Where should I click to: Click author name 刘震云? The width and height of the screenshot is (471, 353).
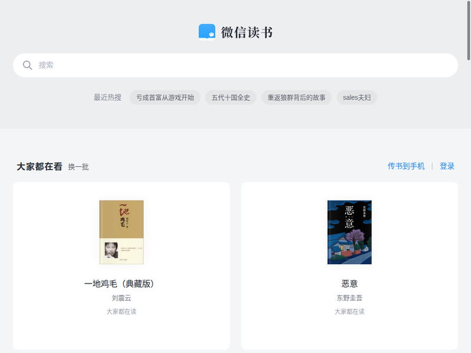pyautogui.click(x=121, y=298)
